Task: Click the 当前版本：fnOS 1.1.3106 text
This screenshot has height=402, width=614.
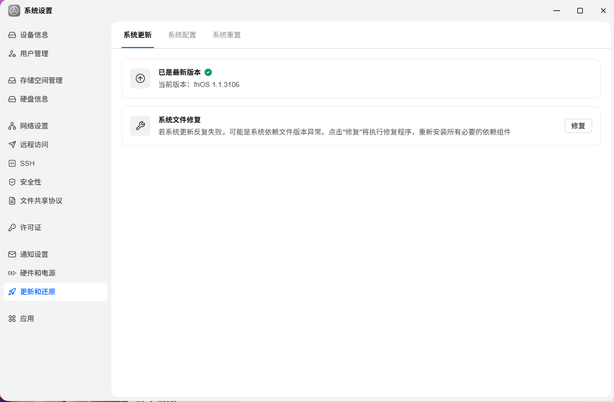Action: (x=199, y=84)
